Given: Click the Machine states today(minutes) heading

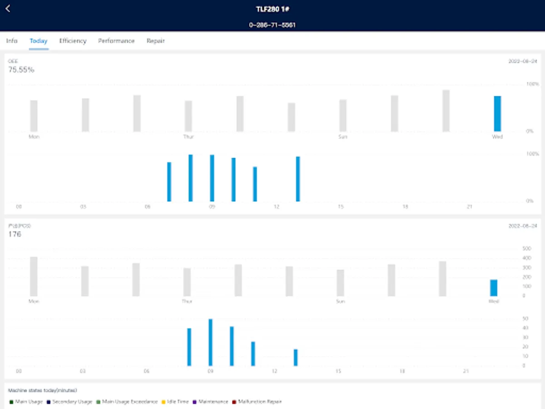Looking at the screenshot, I should [x=43, y=390].
